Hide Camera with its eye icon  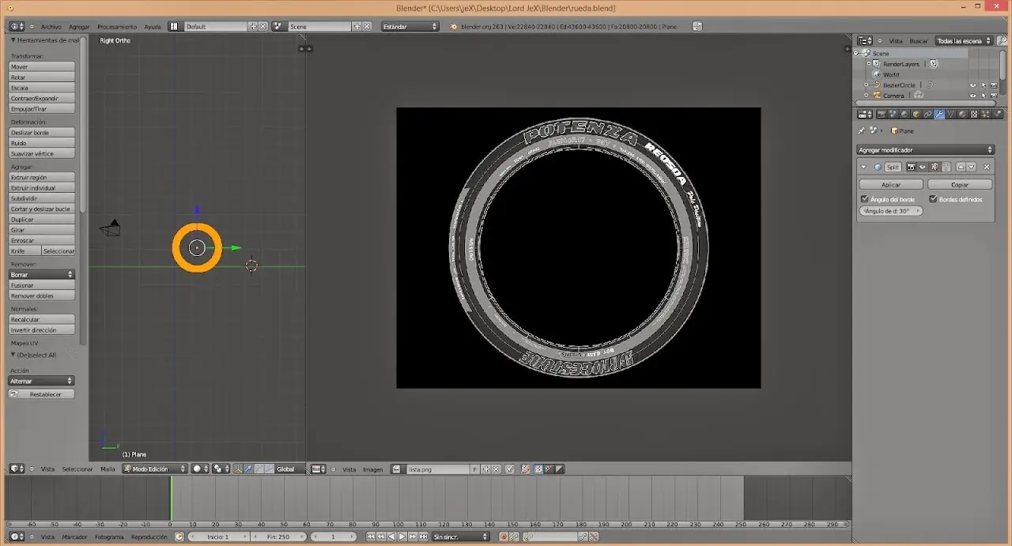coord(972,96)
